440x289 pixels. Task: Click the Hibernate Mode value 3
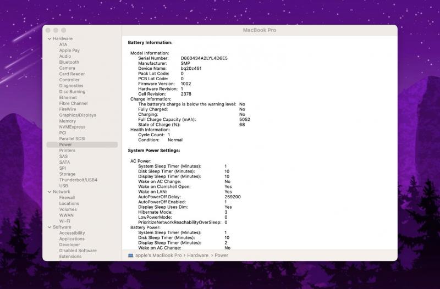226,212
